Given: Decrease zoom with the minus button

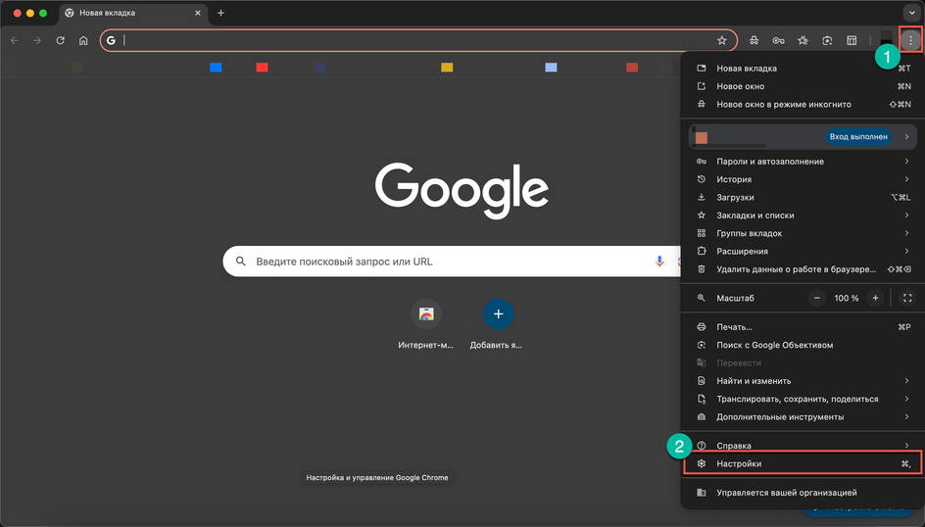Looking at the screenshot, I should click(x=817, y=299).
